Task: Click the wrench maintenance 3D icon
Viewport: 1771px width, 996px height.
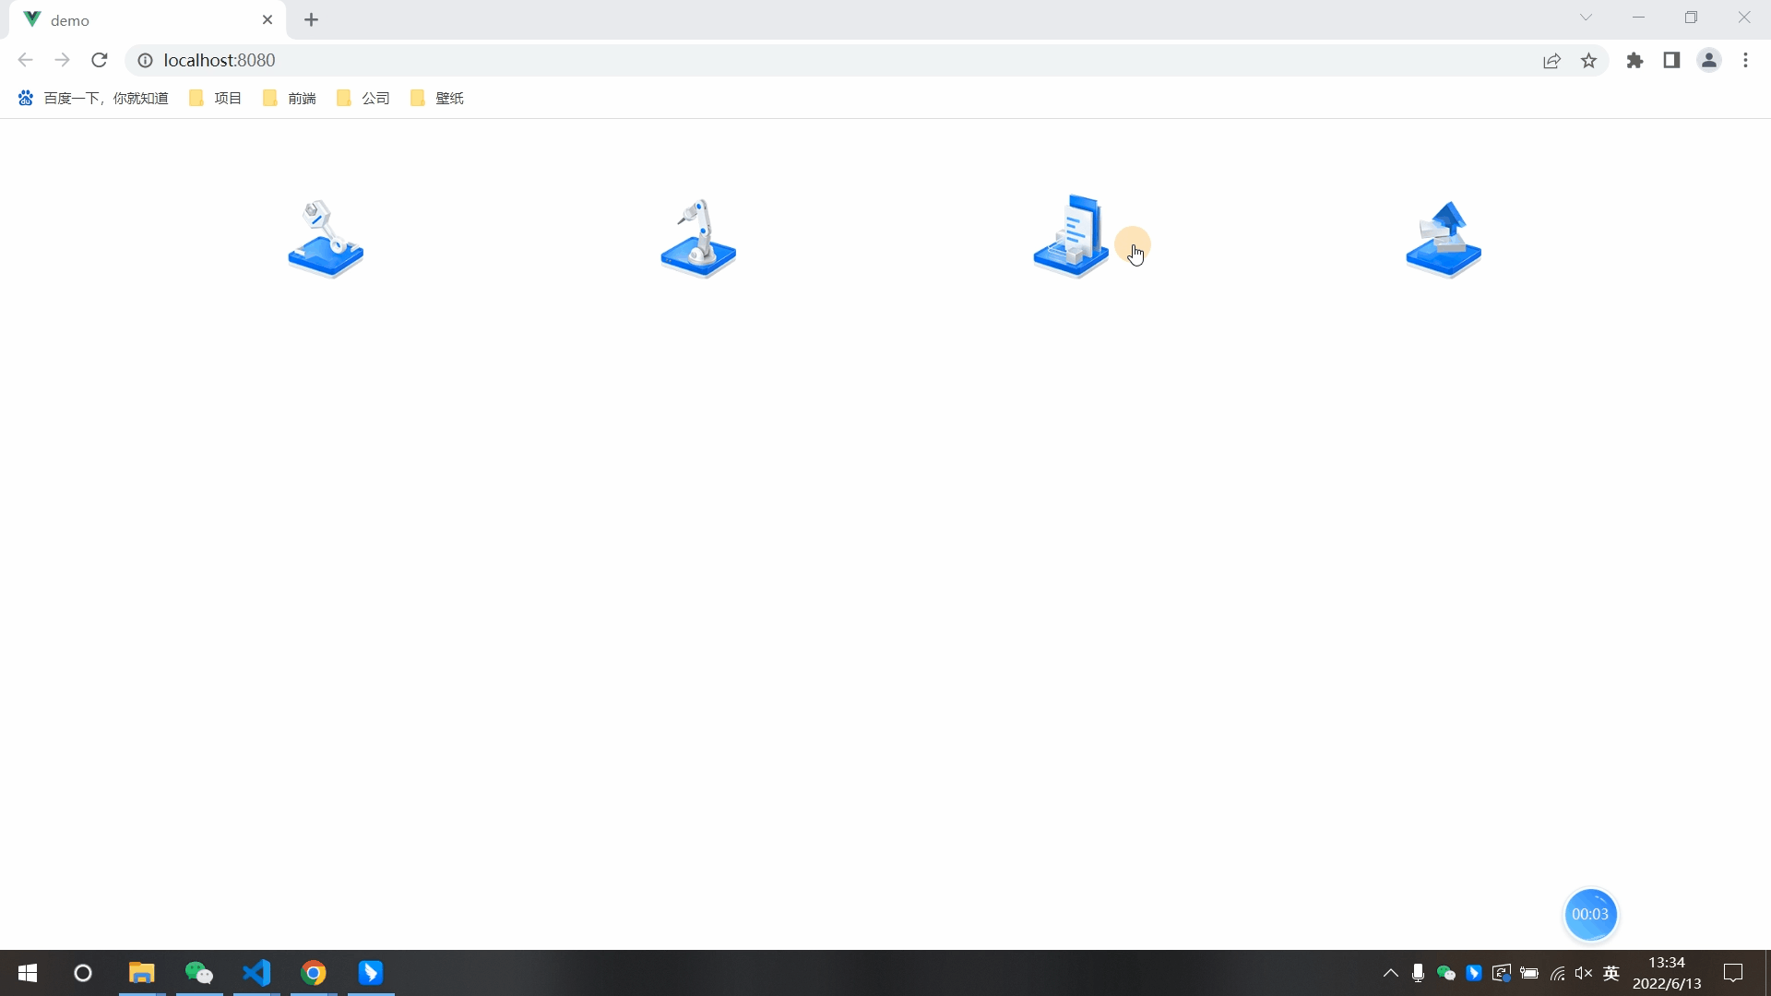Action: pos(326,239)
